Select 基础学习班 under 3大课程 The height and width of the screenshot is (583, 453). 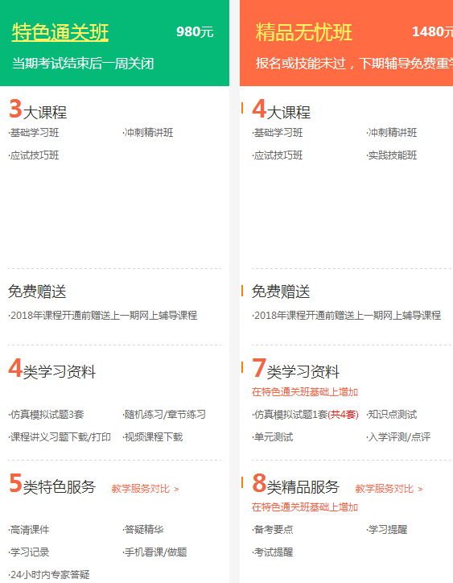pyautogui.click(x=34, y=133)
